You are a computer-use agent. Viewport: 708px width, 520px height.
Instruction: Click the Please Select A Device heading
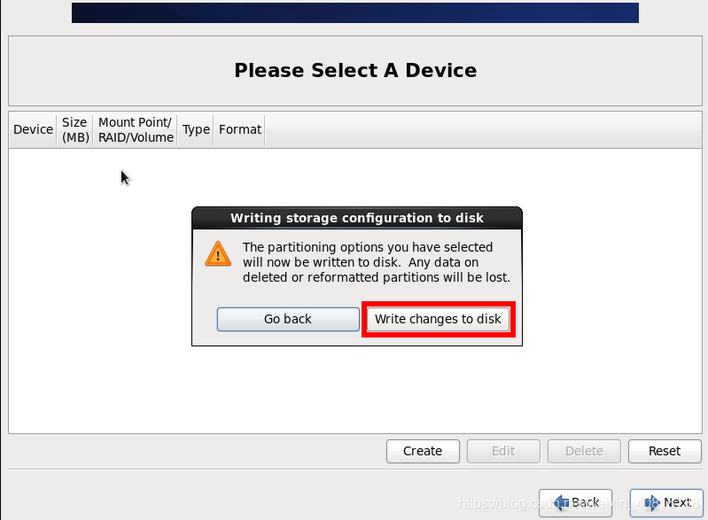pos(355,70)
